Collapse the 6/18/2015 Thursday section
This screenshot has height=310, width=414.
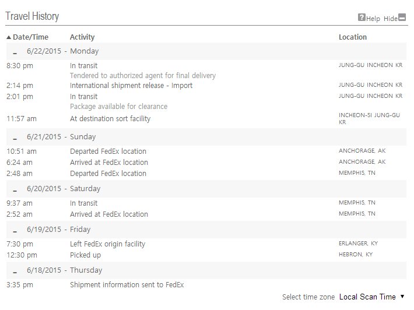[15, 272]
